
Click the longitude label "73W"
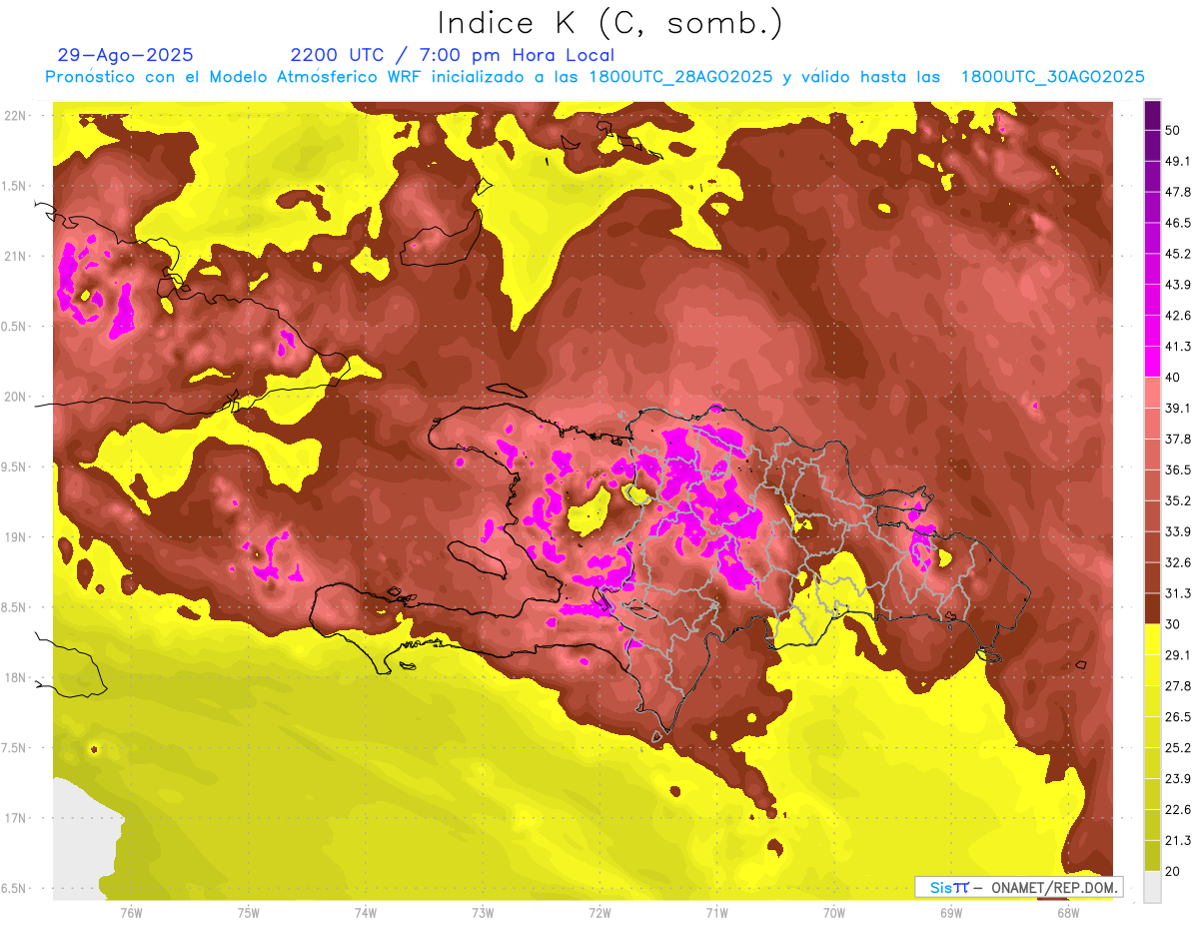[x=483, y=913]
